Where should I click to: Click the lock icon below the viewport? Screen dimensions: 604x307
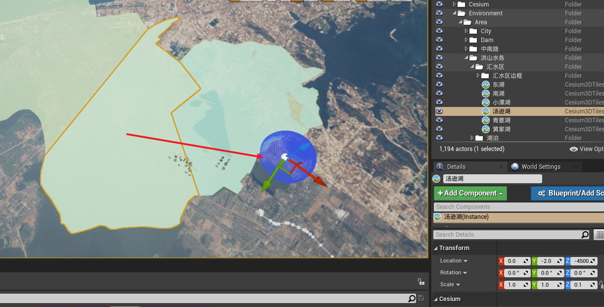coord(421,281)
